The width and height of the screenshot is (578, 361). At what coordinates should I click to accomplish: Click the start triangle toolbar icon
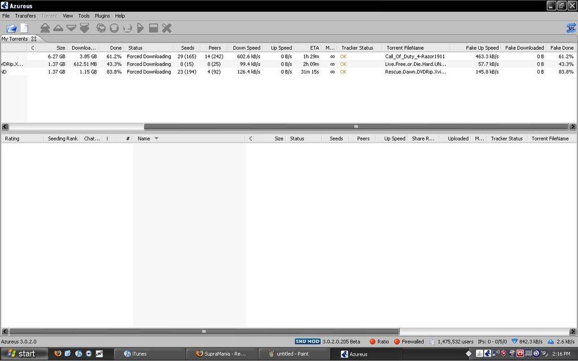[x=140, y=28]
